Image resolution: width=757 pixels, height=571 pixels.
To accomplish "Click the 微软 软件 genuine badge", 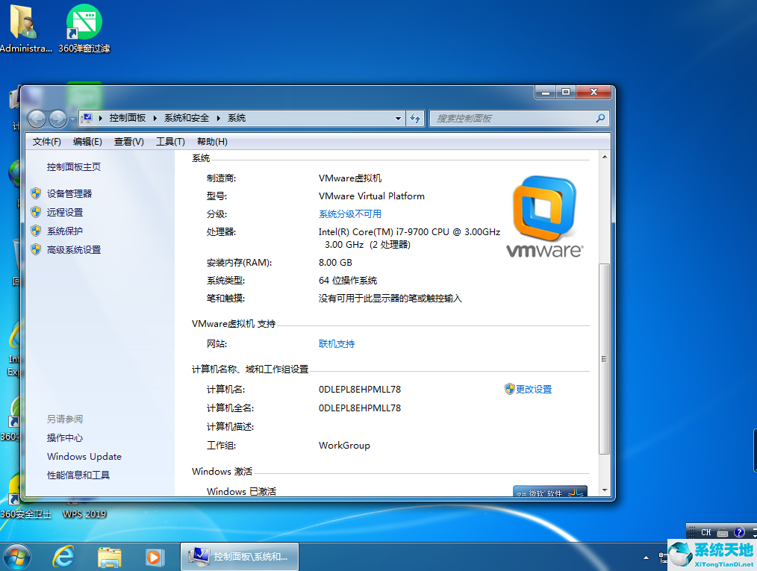I will coord(550,491).
